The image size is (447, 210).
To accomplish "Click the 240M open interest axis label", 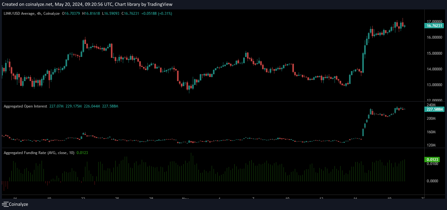I will (x=431, y=105).
